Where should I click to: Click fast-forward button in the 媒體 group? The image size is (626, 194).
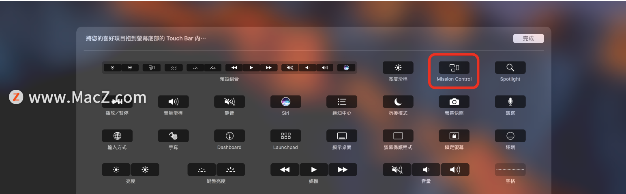343,170
